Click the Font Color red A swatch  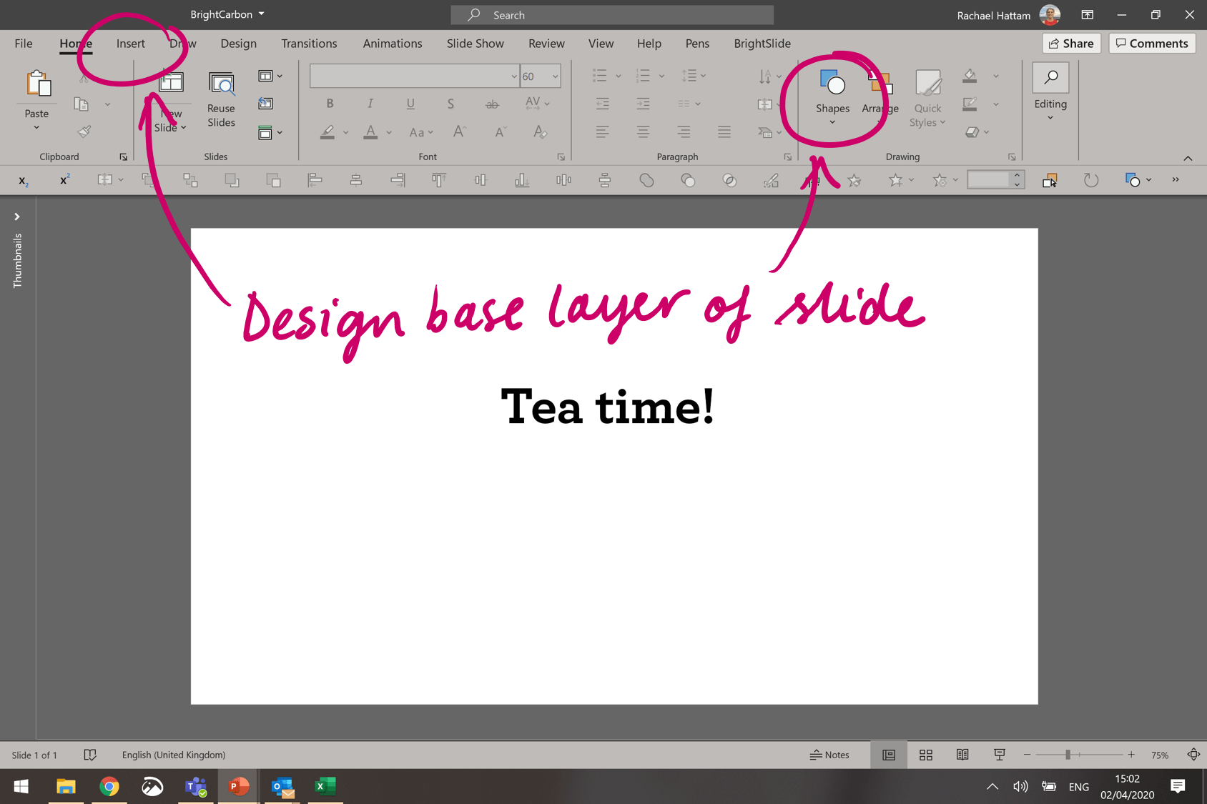(x=370, y=132)
